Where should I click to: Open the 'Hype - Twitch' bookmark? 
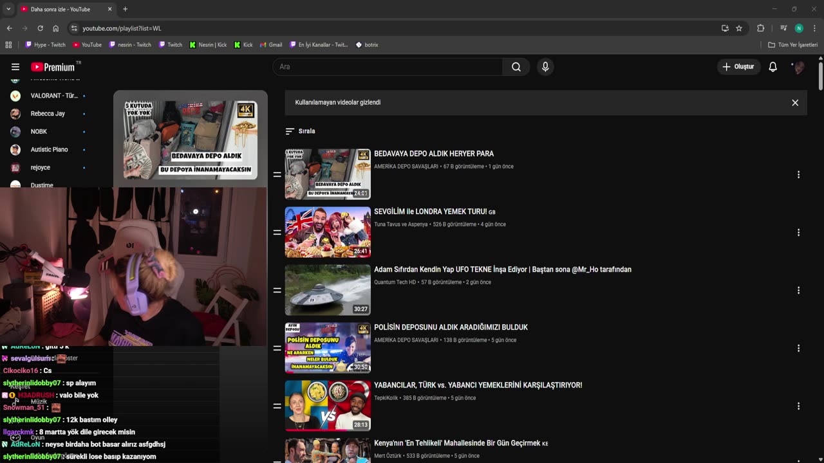tap(45, 45)
